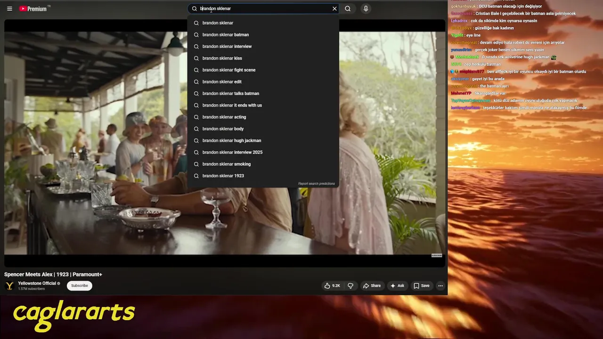Click 'Report search predictions' link
The height and width of the screenshot is (339, 603).
point(316,184)
